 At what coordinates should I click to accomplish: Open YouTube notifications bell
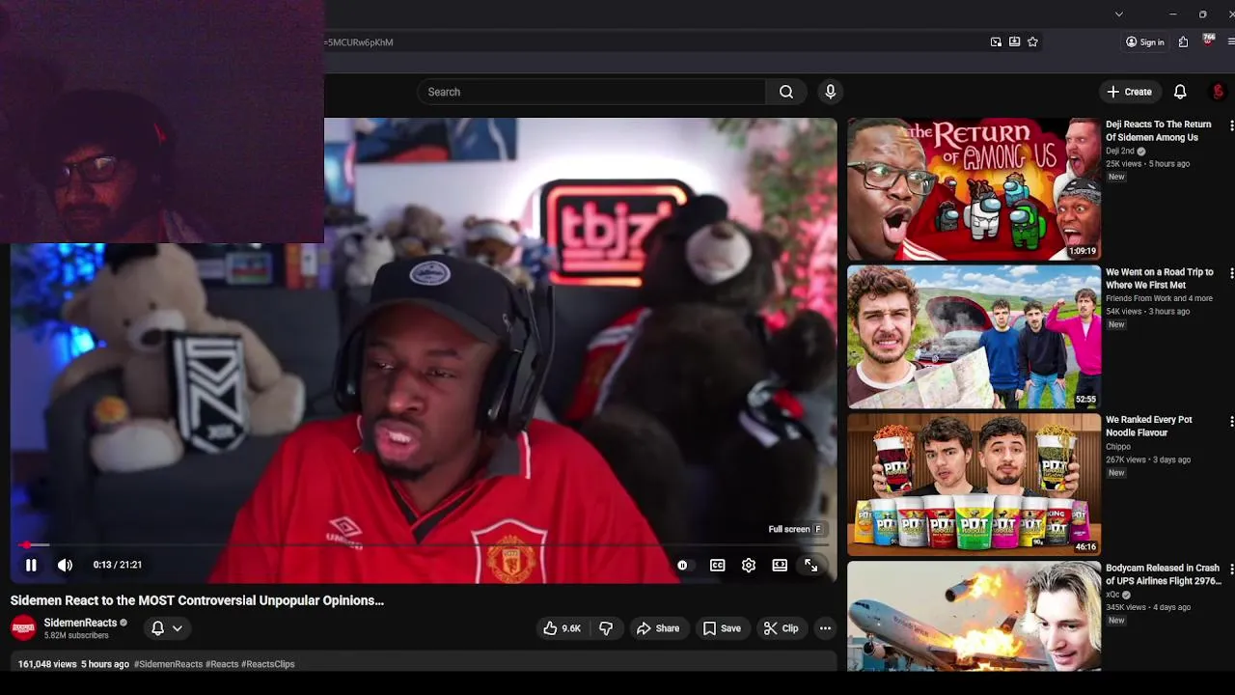(1180, 92)
